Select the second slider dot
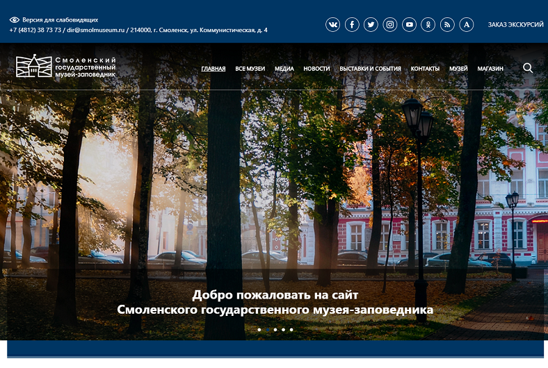548x368 pixels. pos(267,330)
